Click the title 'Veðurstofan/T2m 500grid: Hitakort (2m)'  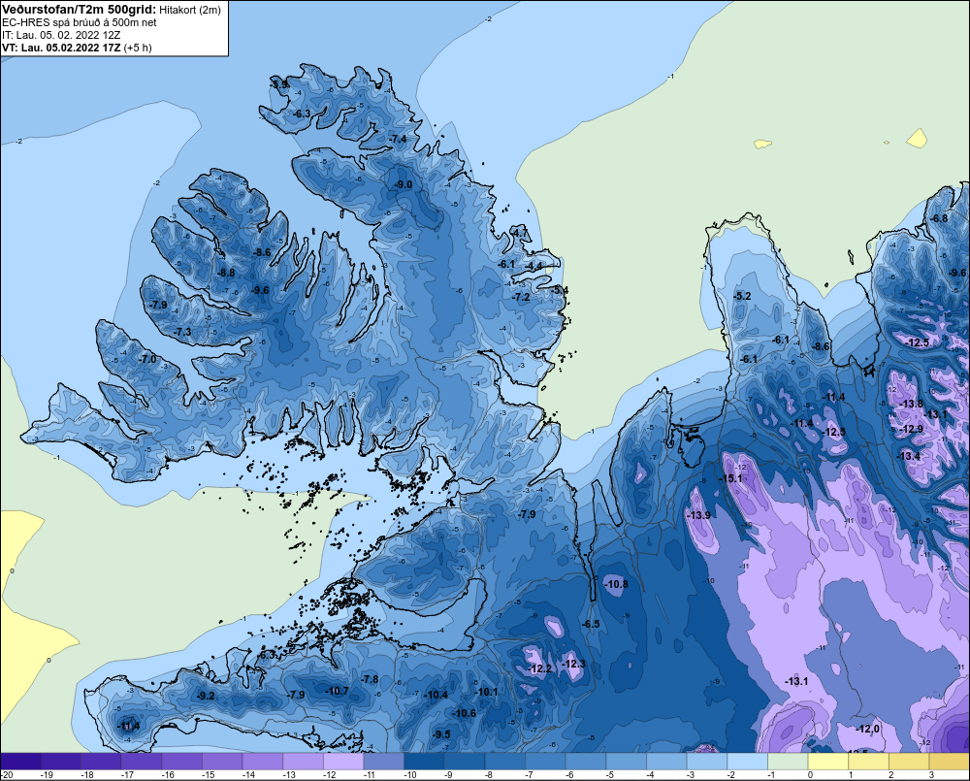coord(112,10)
